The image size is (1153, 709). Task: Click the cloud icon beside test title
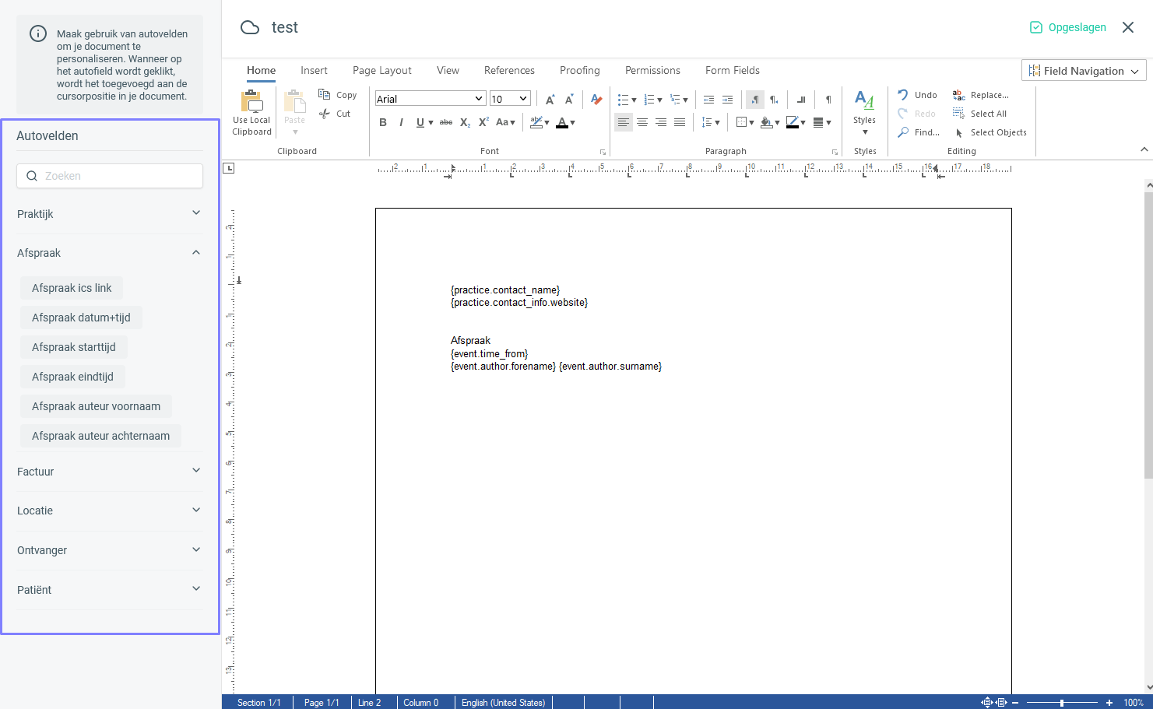tap(250, 28)
